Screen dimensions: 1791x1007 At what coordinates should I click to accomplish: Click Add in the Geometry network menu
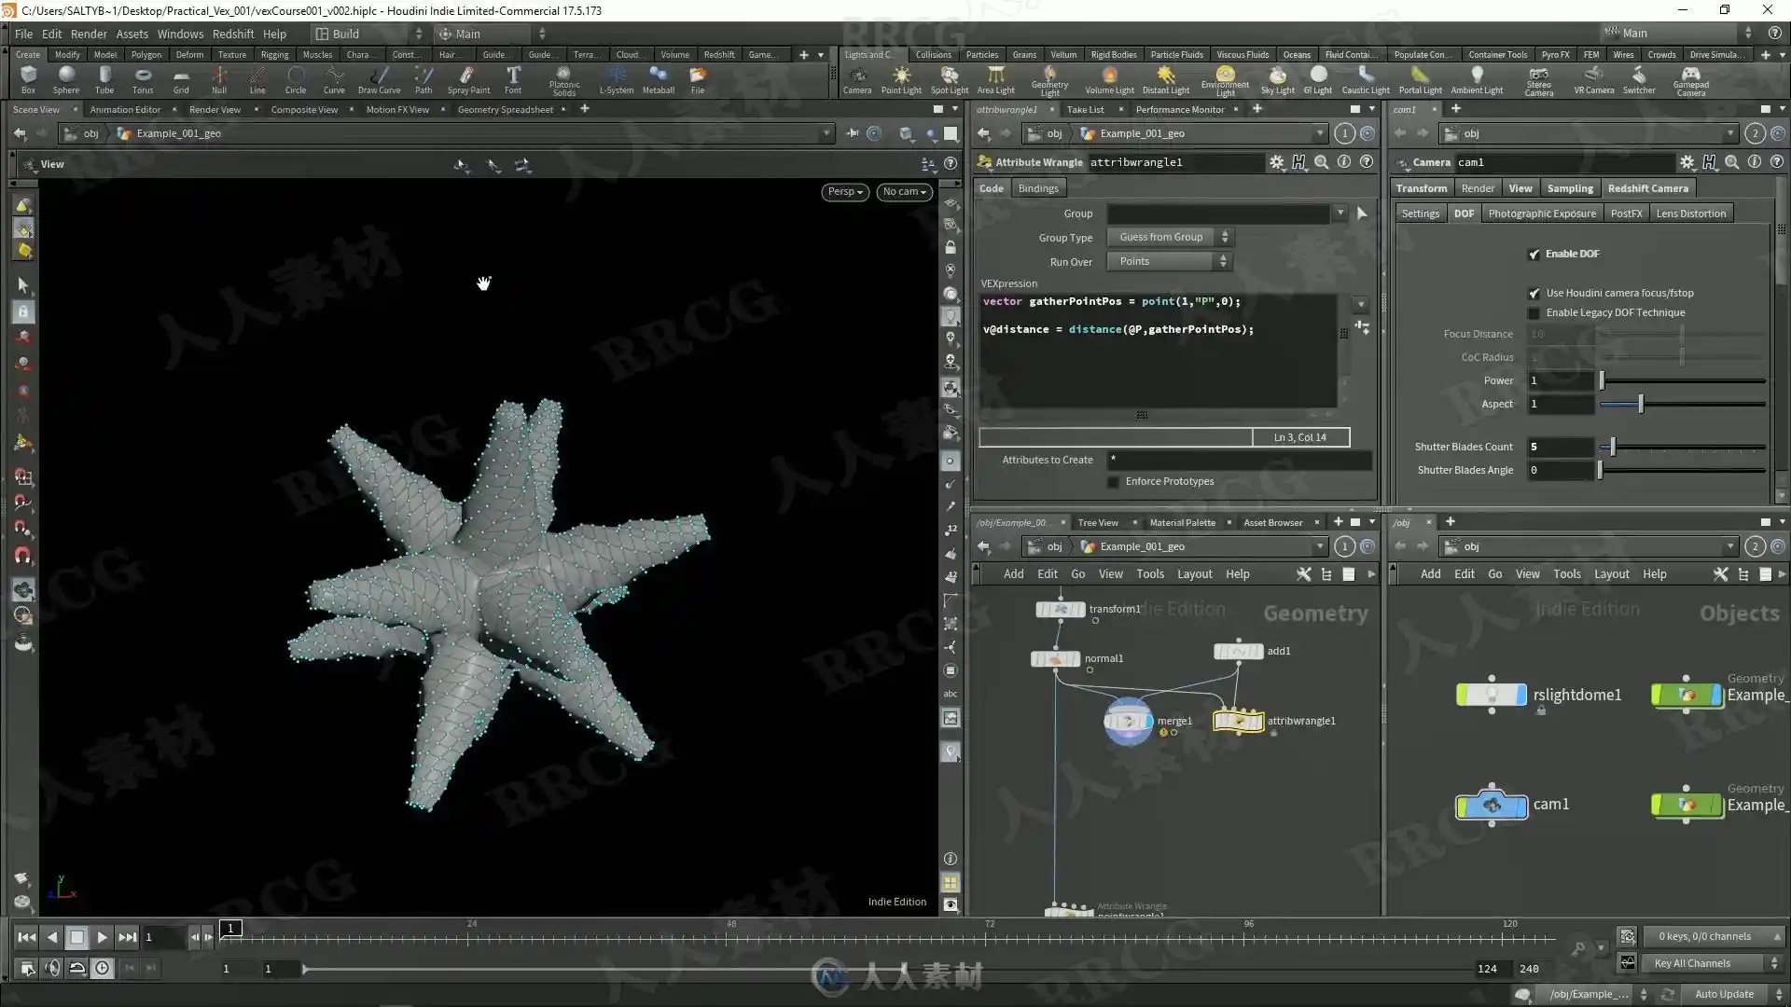pos(1013,574)
